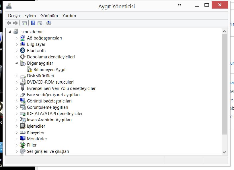Click the Bilinmeyen Aygıt warning icon
This screenshot has height=170, width=234.
tap(29, 70)
